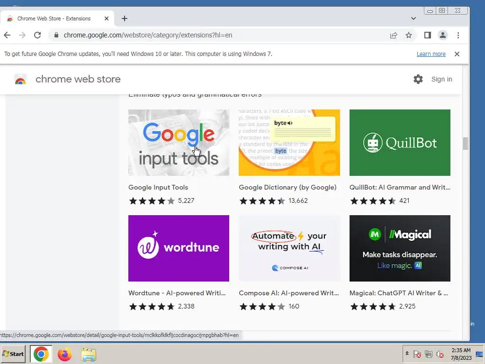
Task: Open Chrome's three-dot menu
Action: point(458,35)
